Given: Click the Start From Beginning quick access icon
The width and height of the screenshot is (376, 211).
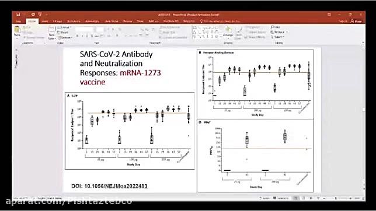Looking at the screenshot, I should click(x=40, y=15).
